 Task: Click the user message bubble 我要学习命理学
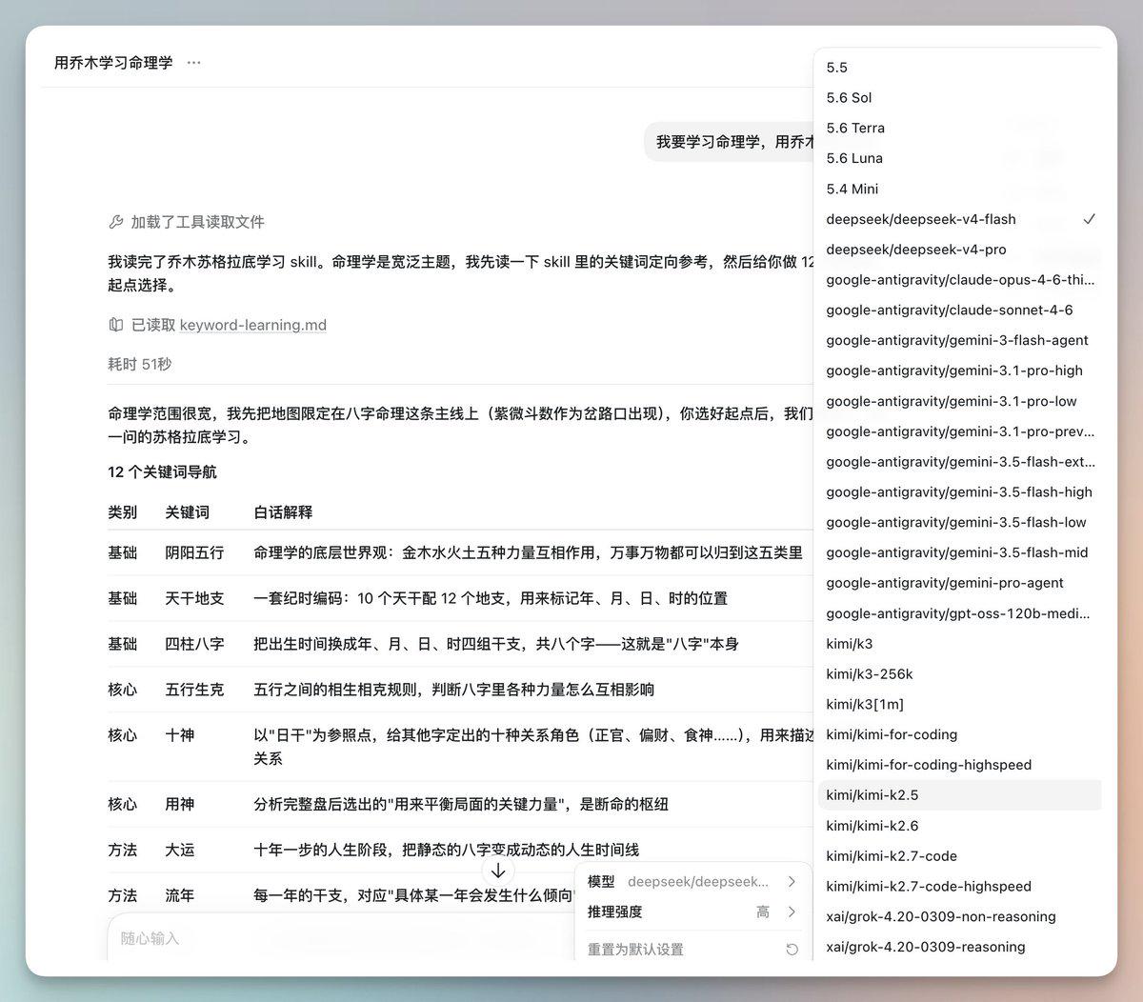730,142
